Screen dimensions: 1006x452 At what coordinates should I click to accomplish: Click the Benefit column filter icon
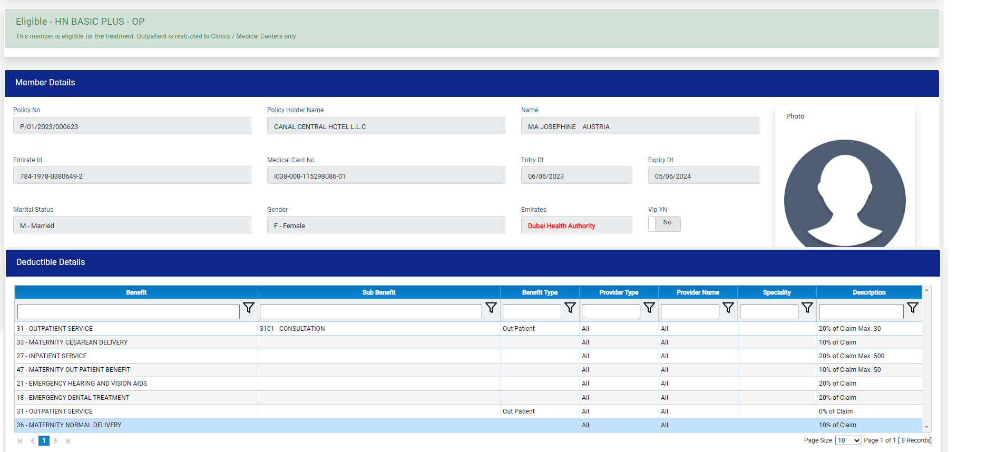[x=248, y=308]
